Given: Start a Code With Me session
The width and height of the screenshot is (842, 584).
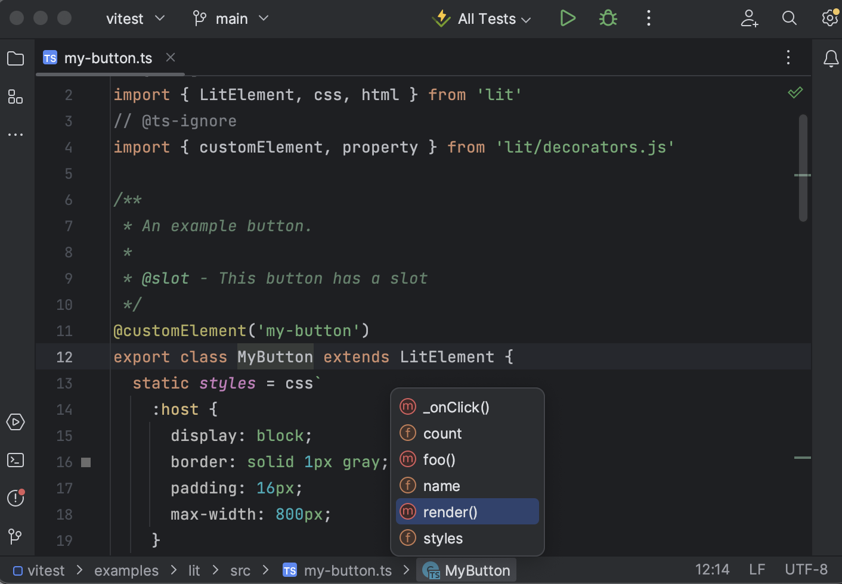Looking at the screenshot, I should click(x=749, y=18).
